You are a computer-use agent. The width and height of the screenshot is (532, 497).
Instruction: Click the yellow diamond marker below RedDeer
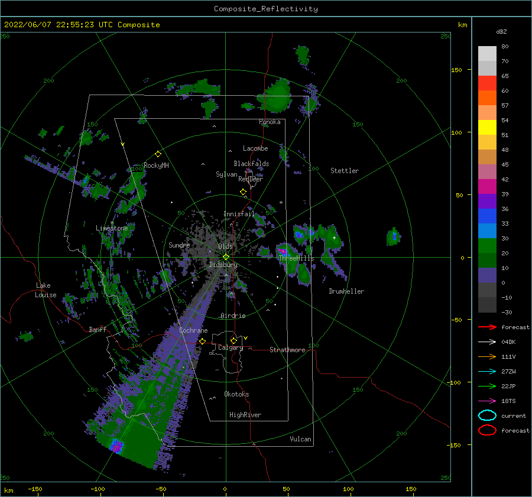[243, 192]
